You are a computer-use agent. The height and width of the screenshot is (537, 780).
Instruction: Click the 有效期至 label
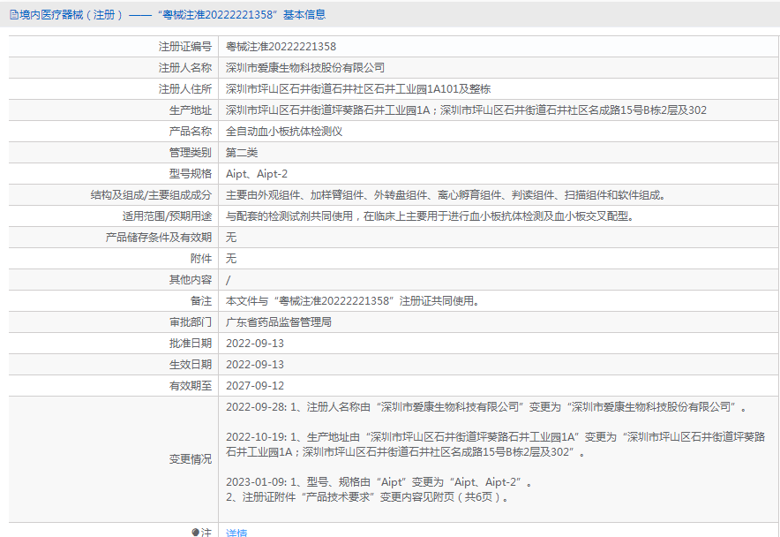(x=191, y=386)
